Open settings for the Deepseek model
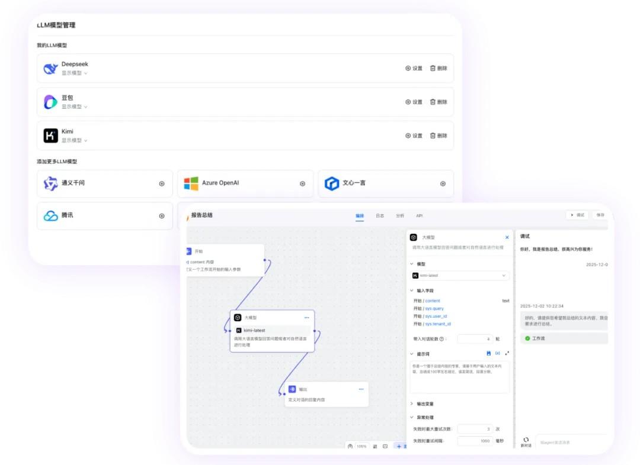Viewport: 640px width, 465px height. click(x=414, y=68)
